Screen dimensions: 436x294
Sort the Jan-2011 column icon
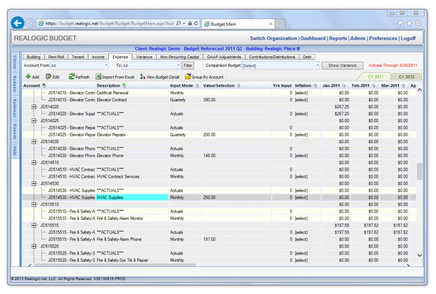click(x=344, y=85)
